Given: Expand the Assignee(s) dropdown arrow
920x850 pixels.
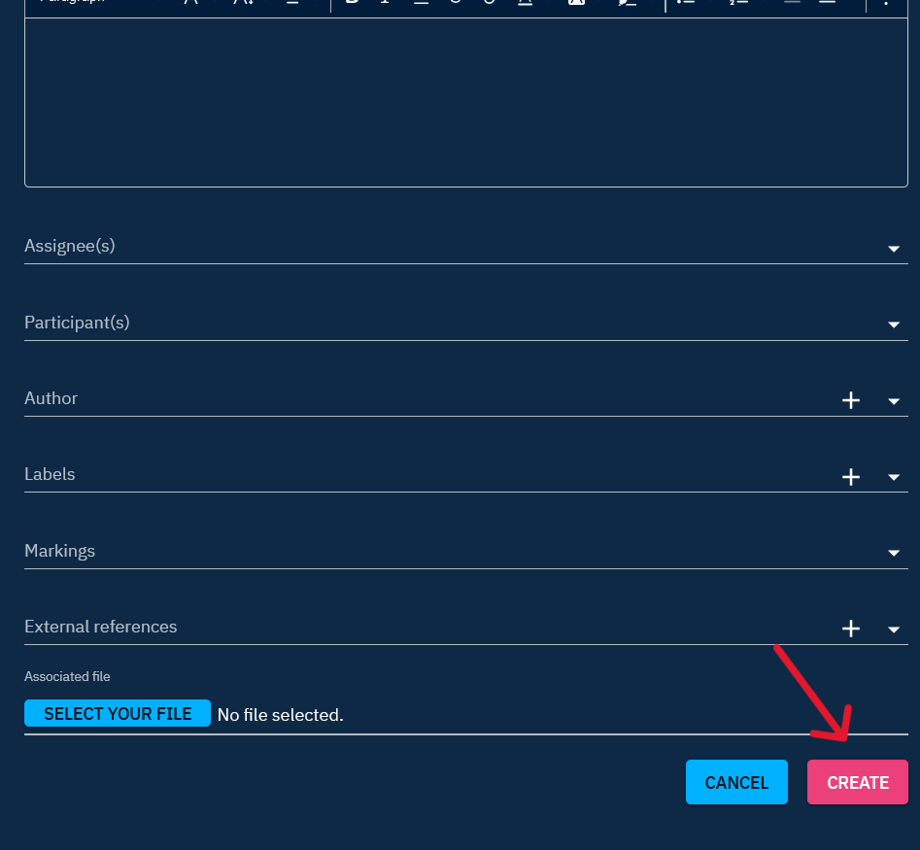Looking at the screenshot, I should coord(894,249).
